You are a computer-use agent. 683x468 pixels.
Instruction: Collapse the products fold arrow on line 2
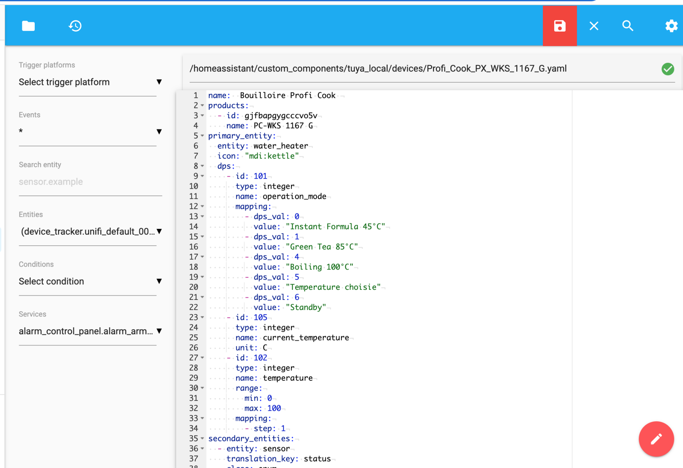[202, 106]
